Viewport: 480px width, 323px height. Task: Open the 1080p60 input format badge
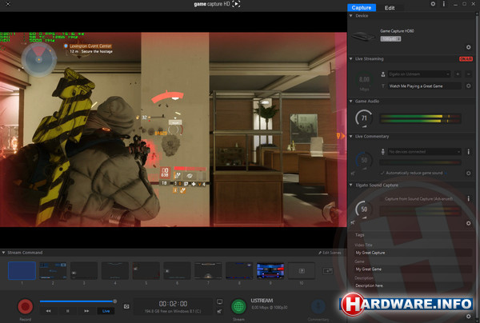(390, 39)
